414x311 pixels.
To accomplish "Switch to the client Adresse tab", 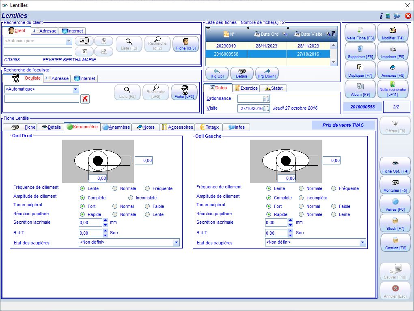I will [x=45, y=31].
